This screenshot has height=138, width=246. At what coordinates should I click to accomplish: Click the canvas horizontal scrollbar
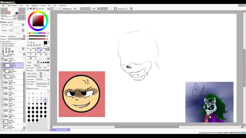click(x=147, y=127)
